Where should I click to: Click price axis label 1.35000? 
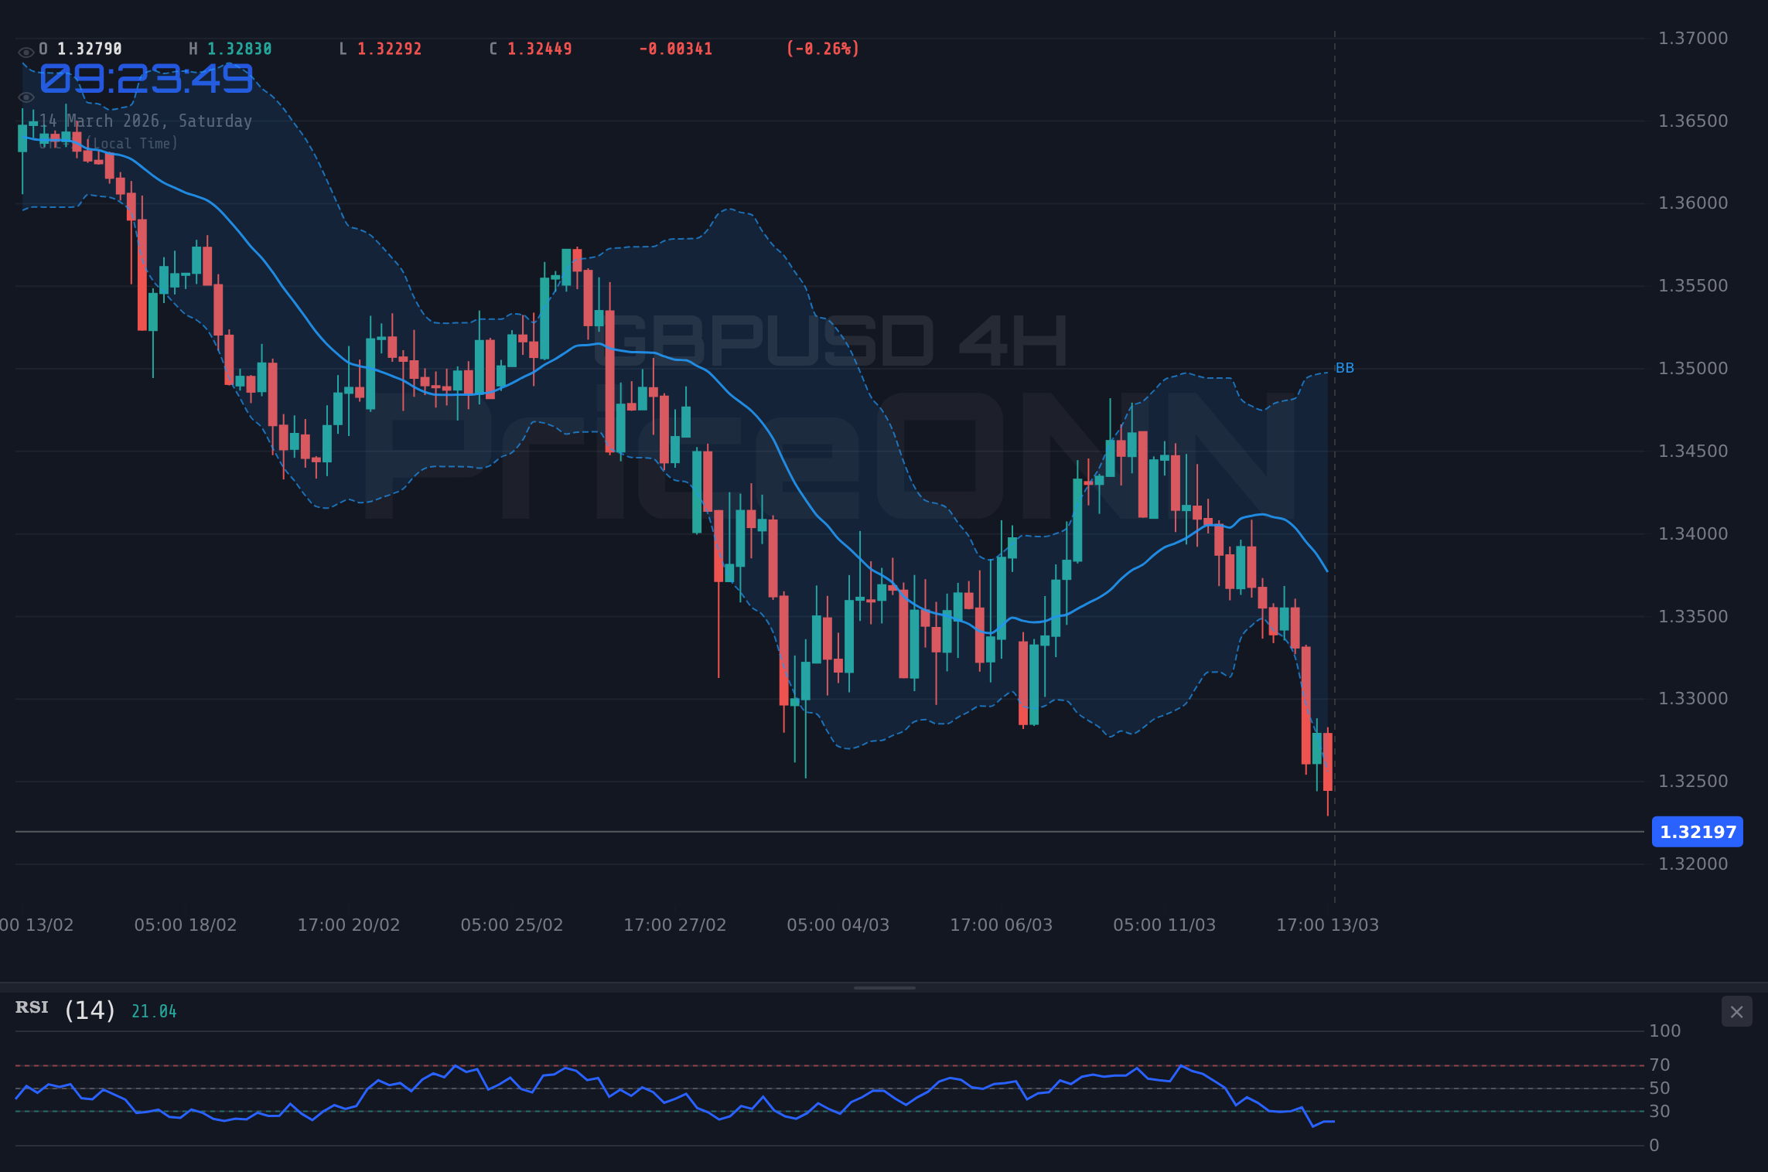(x=1693, y=369)
